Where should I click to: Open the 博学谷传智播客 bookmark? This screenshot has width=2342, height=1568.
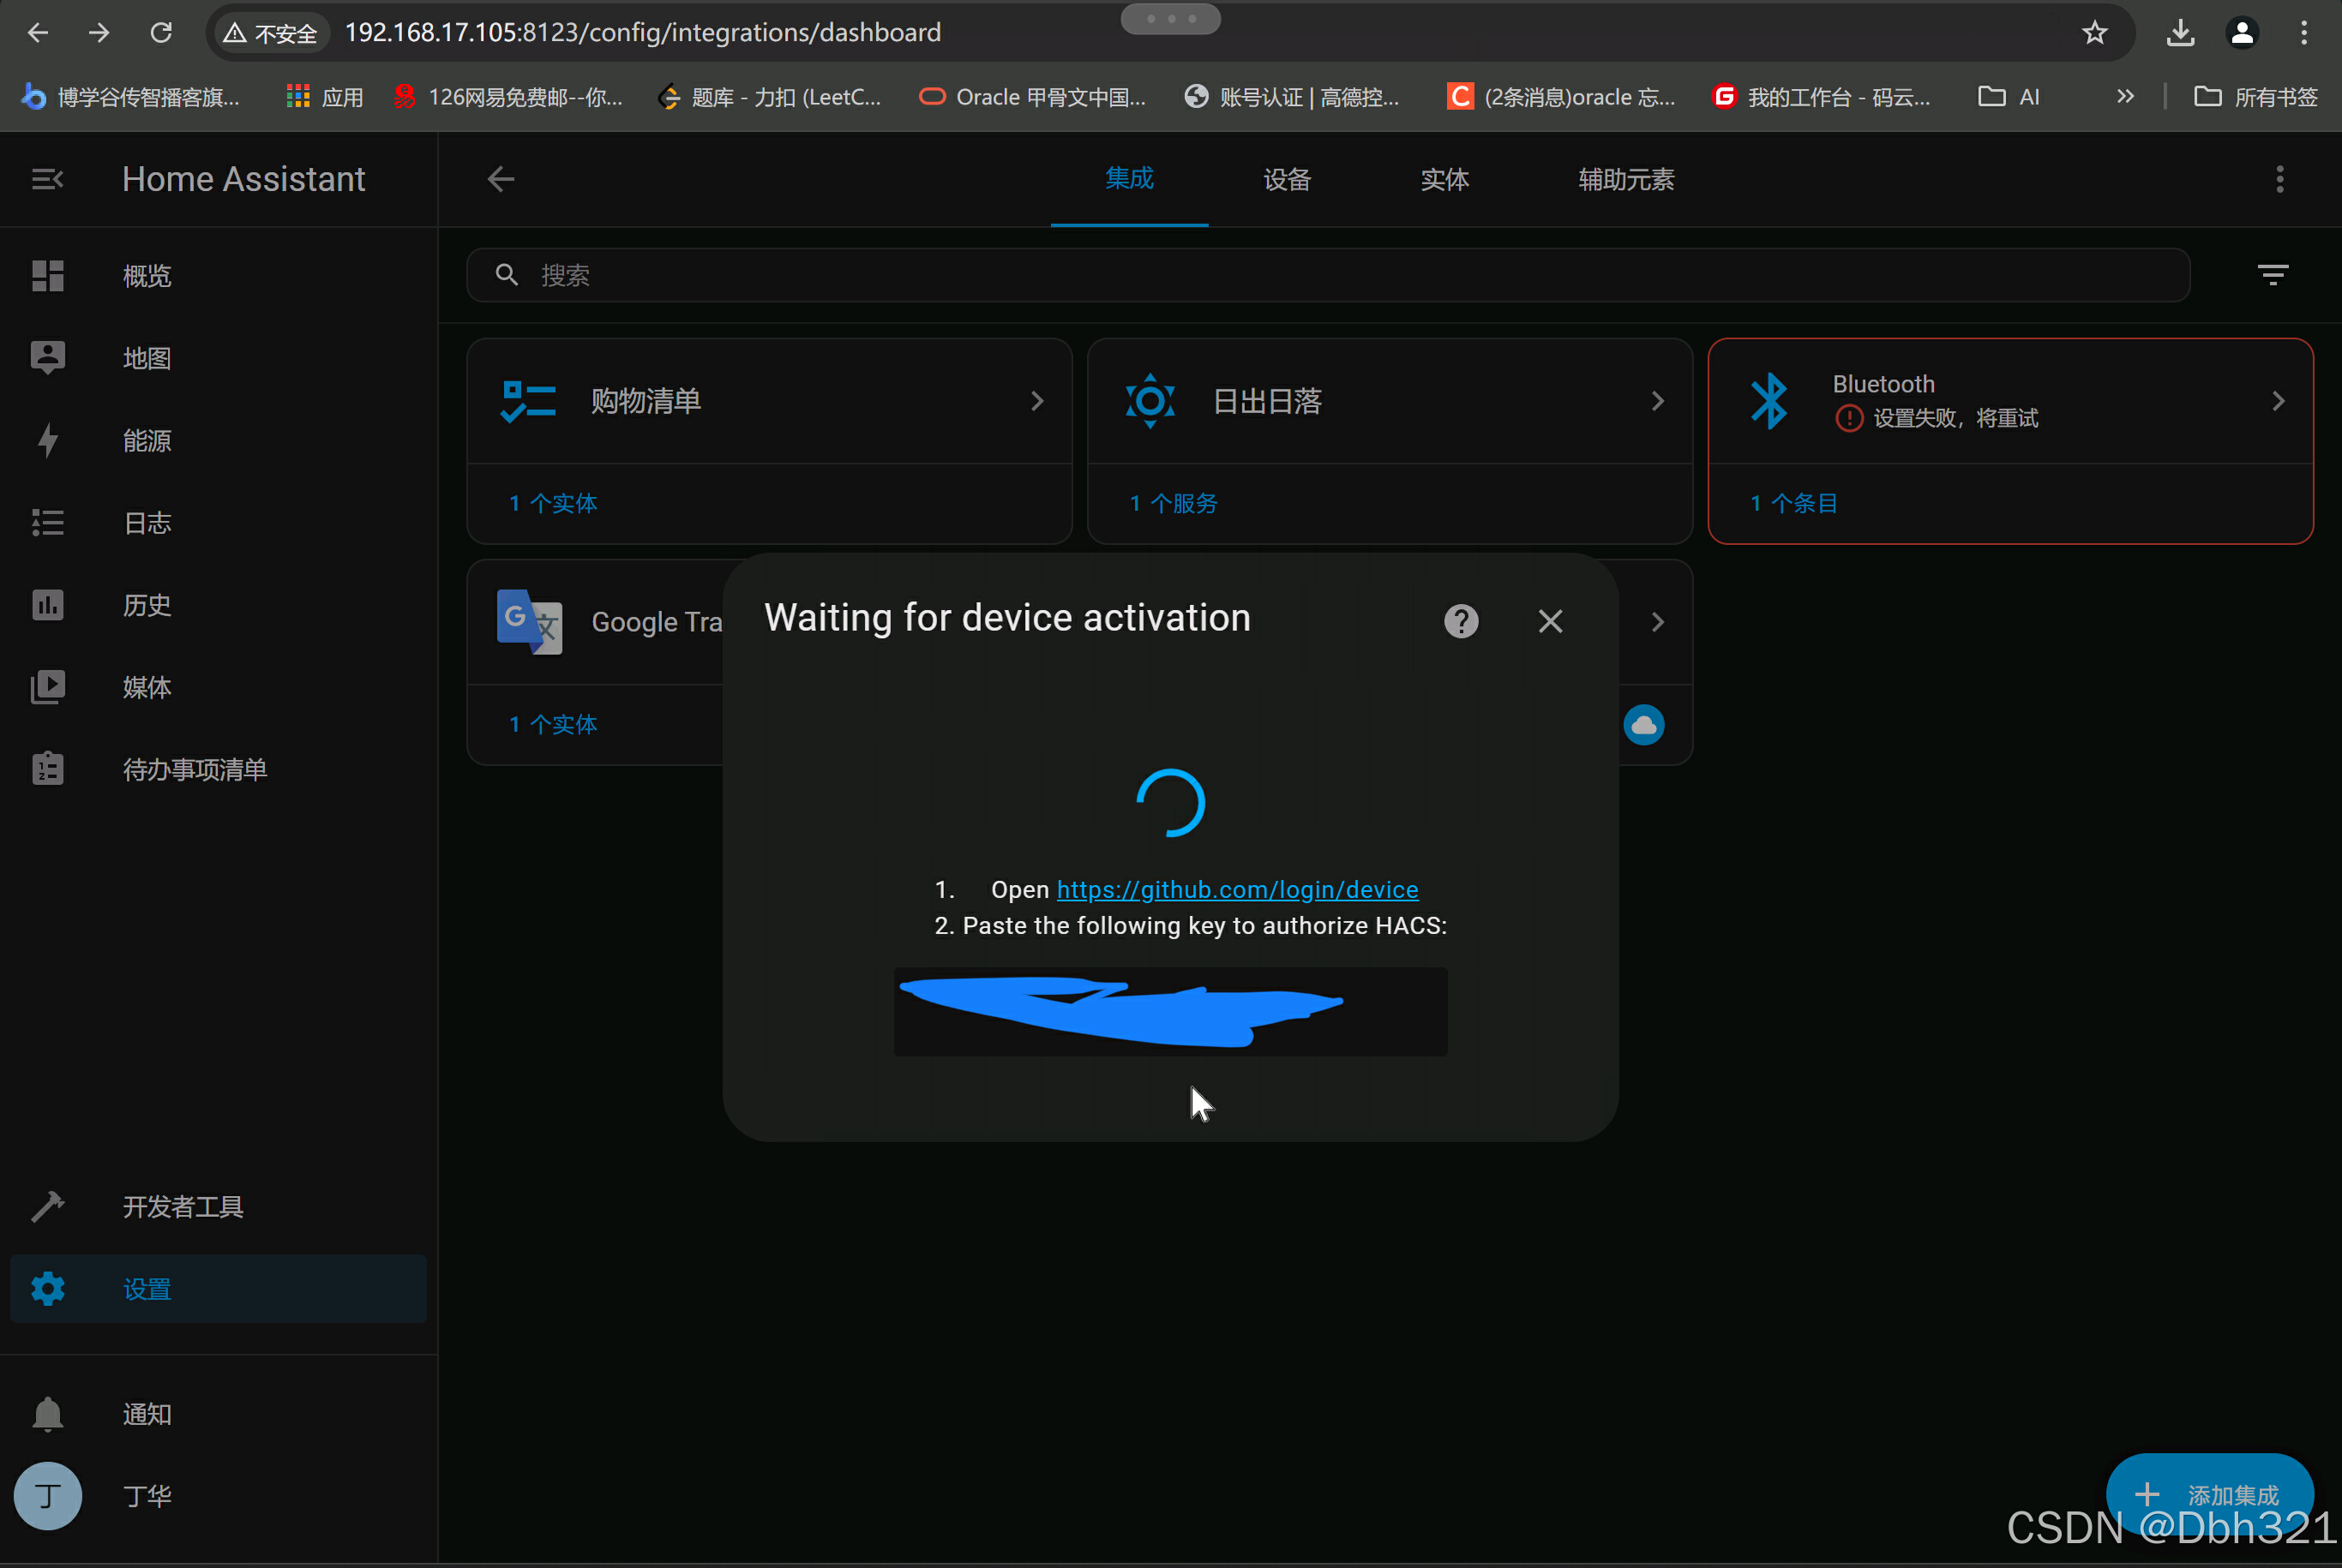pos(131,97)
